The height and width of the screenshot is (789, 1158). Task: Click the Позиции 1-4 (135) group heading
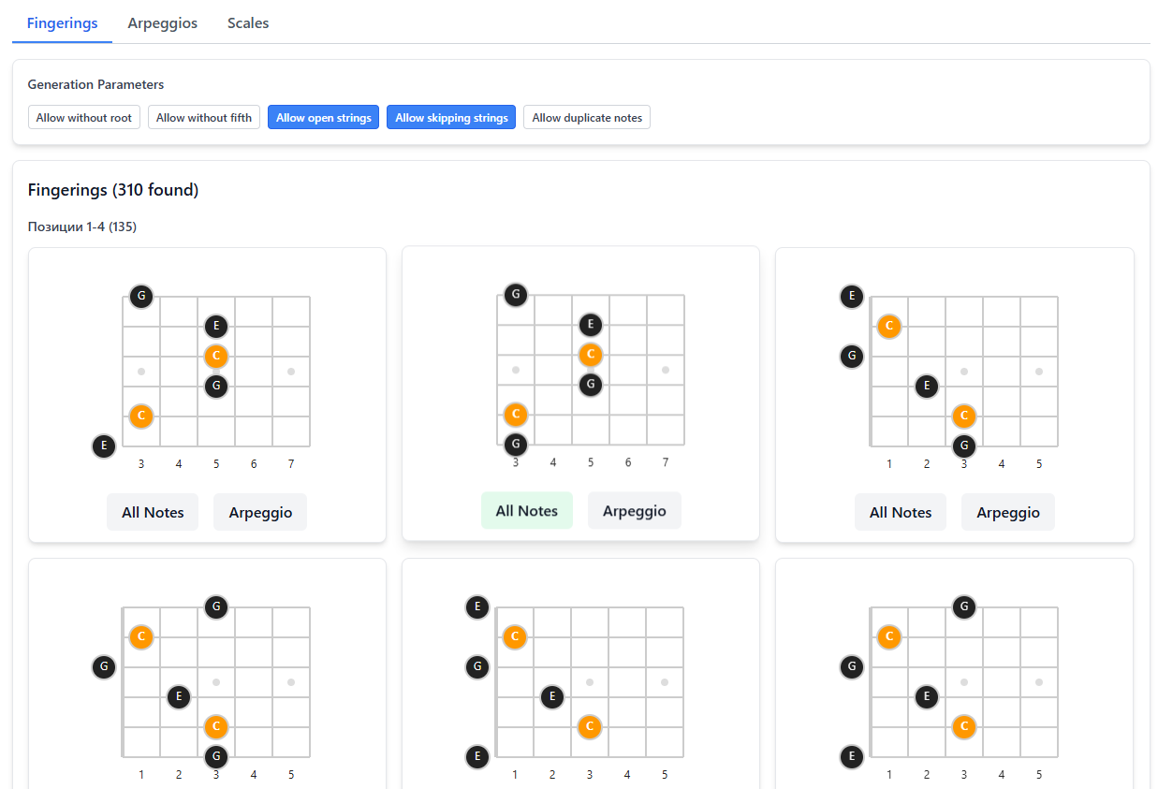[82, 226]
